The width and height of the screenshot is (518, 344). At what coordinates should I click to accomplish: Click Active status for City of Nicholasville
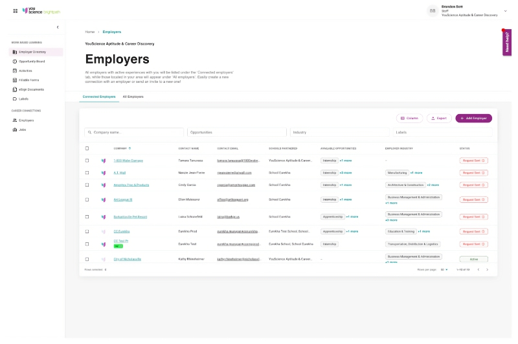point(473,259)
